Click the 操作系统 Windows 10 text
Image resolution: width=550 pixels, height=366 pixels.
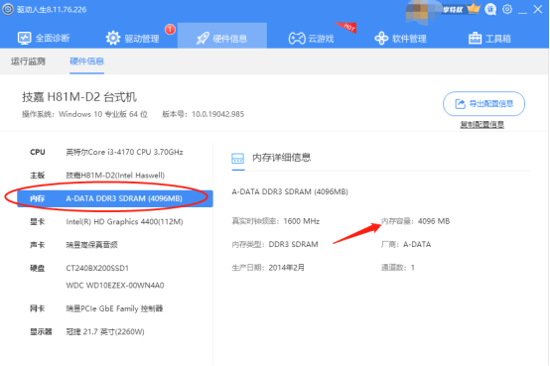[85, 114]
